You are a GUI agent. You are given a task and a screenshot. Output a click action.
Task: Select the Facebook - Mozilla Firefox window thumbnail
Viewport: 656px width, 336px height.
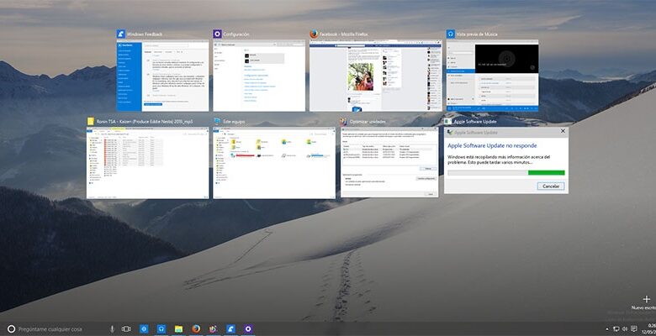pyautogui.click(x=376, y=76)
